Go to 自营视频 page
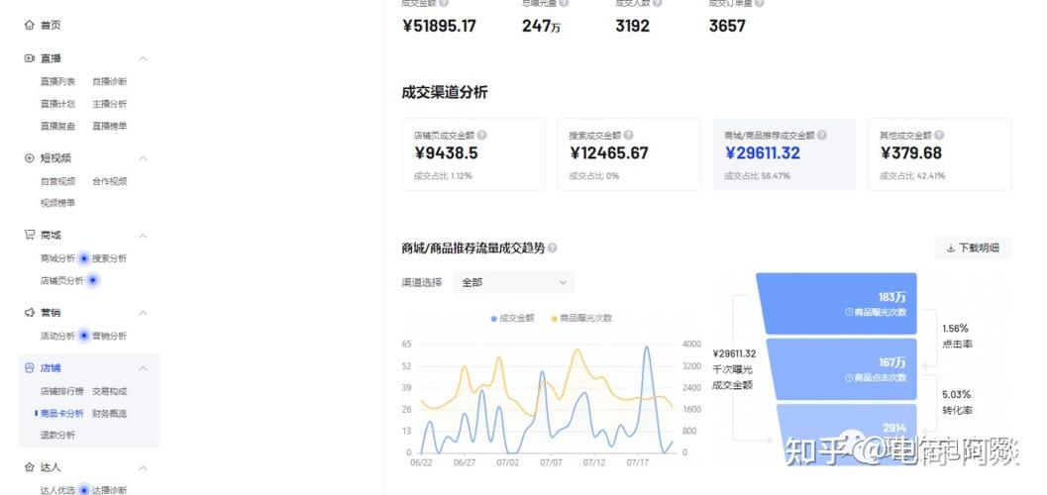 pyautogui.click(x=57, y=181)
